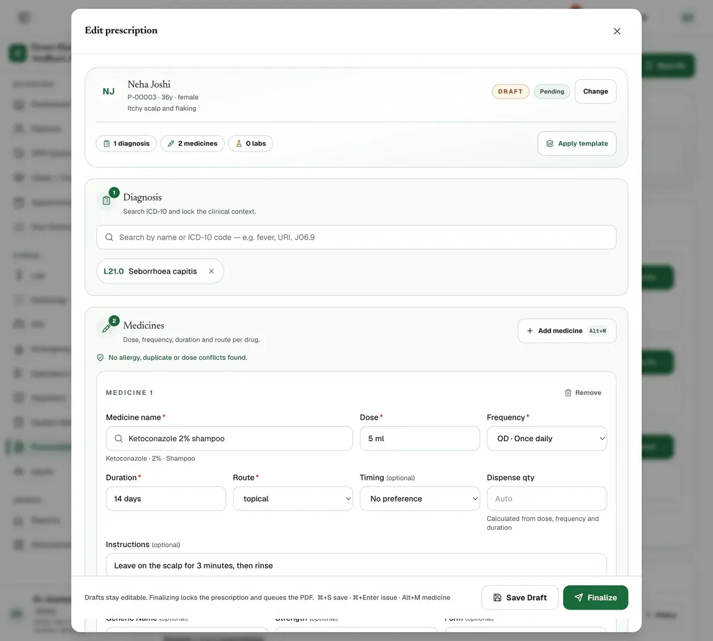The height and width of the screenshot is (641, 713).
Task: Click the Itchy scalp and flaking complaint text
Action: 162,108
